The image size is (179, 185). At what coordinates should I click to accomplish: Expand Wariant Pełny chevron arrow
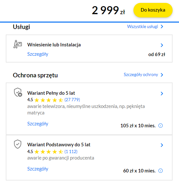coord(162,93)
